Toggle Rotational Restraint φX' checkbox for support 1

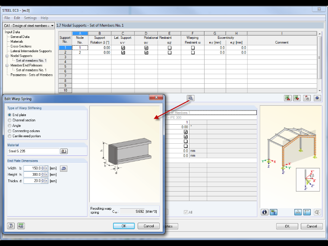146,48
